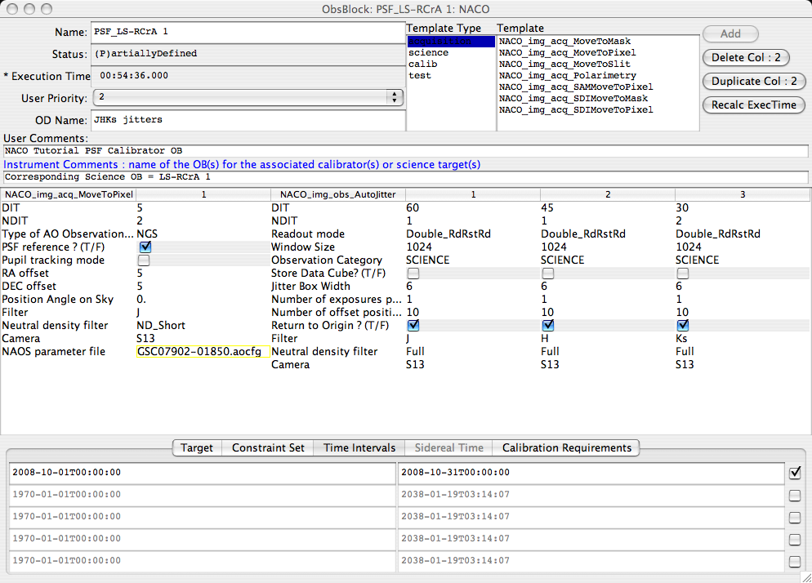Toggle the PSF reference checkbox

click(x=145, y=247)
